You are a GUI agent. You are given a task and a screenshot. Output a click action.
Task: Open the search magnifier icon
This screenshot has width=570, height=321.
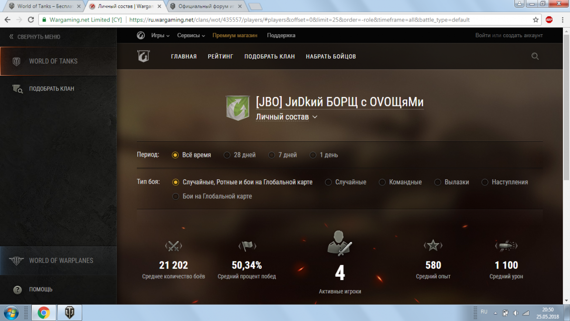[535, 56]
